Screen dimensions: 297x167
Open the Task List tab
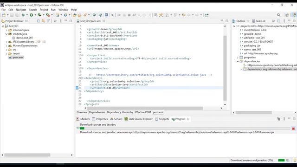[x=258, y=21]
